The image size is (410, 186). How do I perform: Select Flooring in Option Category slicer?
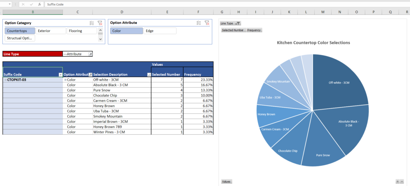[82, 31]
